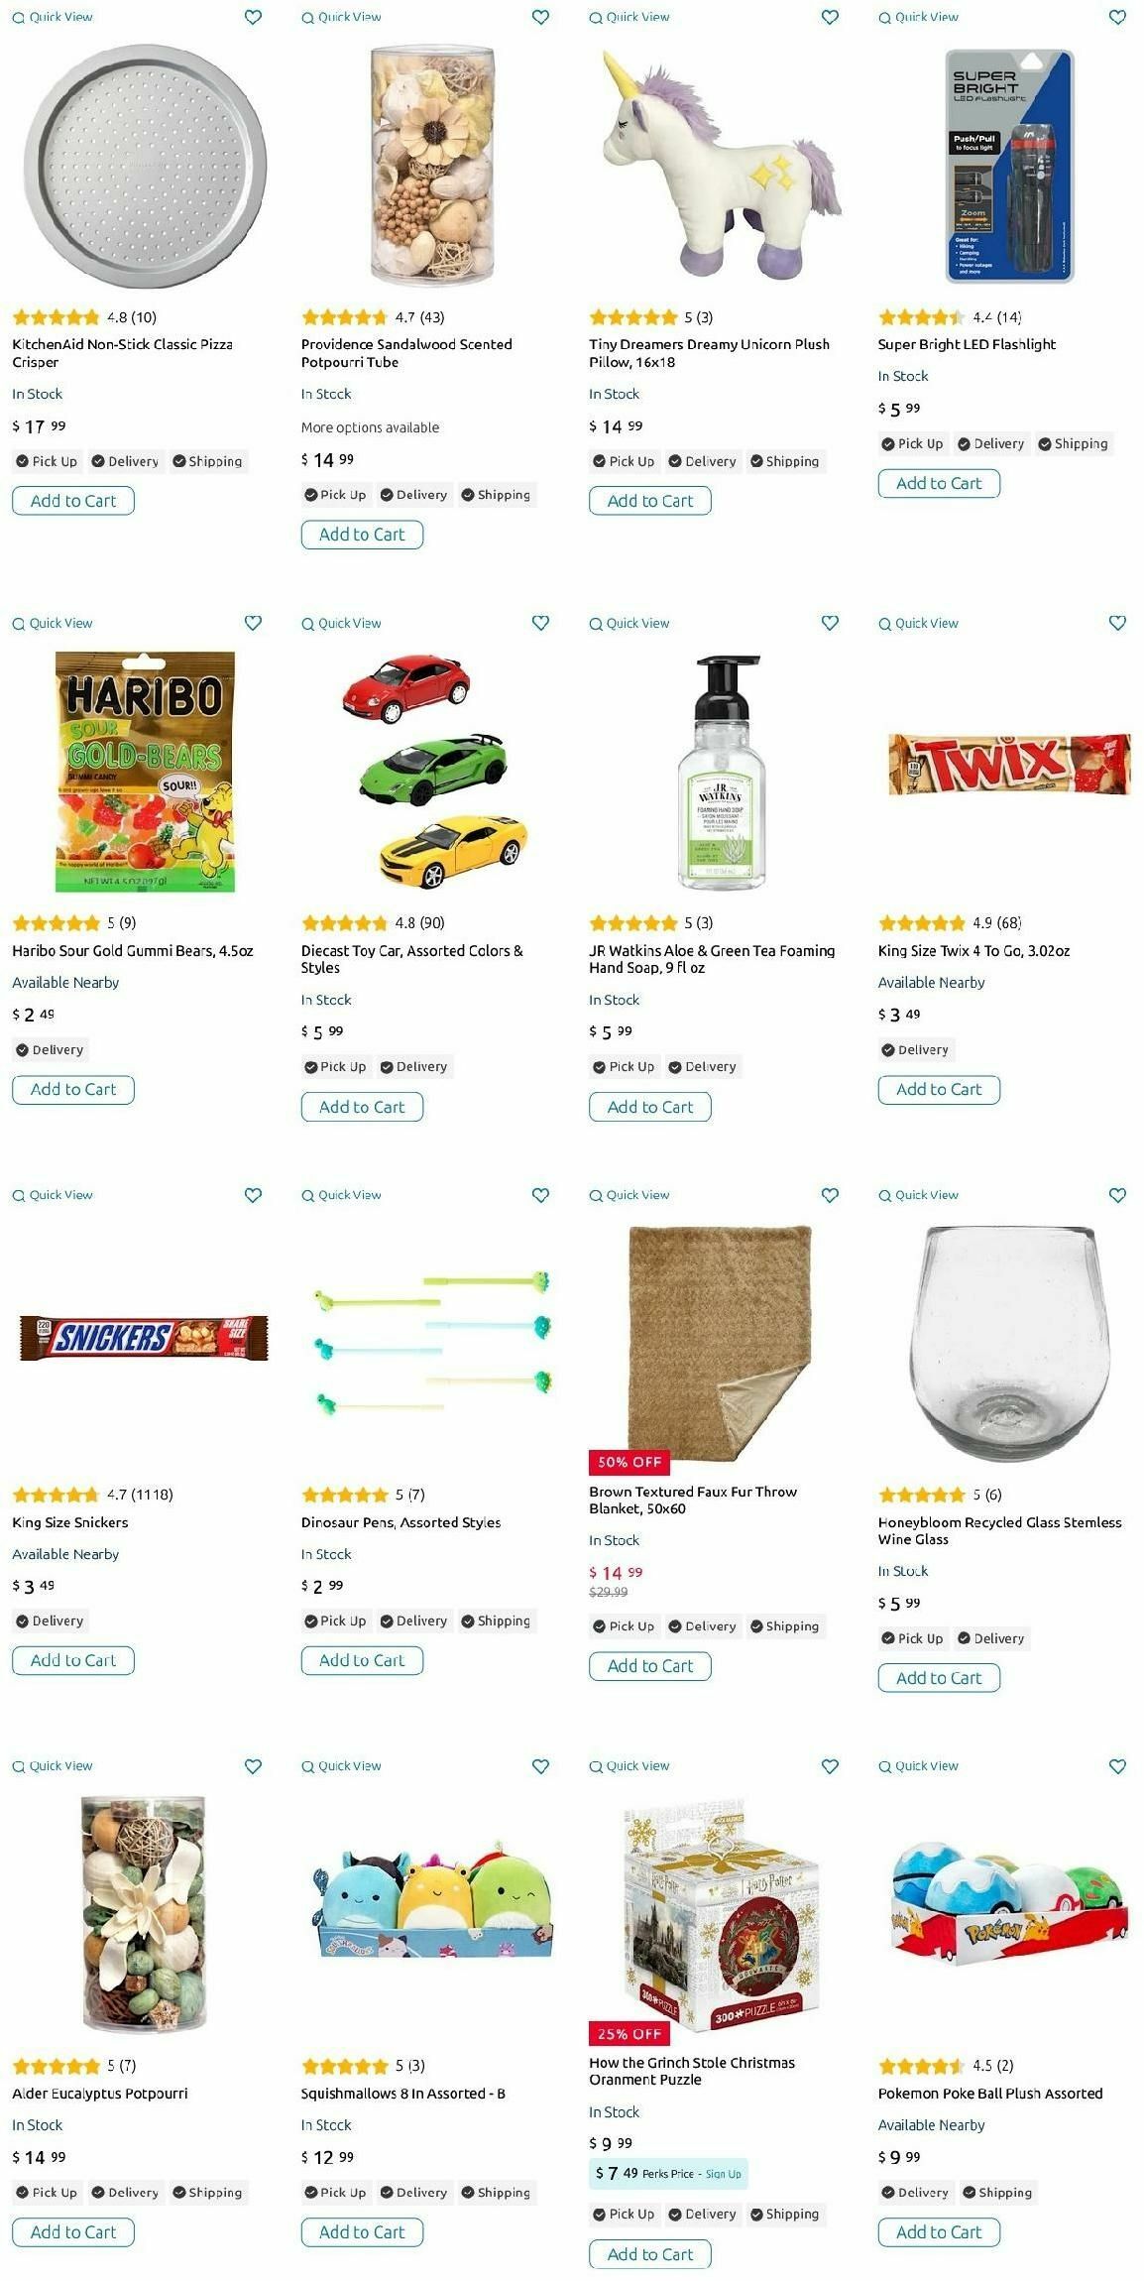Save Haribo Sour Gold Gummi Bears to wishlist
Viewport: 1144px width, 2281px height.
click(253, 623)
